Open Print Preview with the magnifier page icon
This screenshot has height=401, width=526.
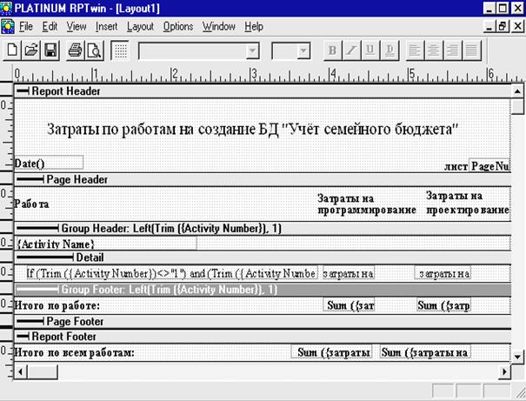(x=94, y=50)
